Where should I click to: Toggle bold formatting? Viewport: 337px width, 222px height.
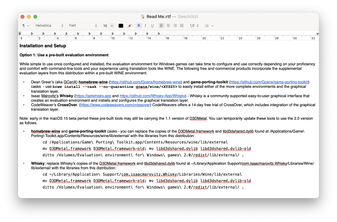pos(139,26)
